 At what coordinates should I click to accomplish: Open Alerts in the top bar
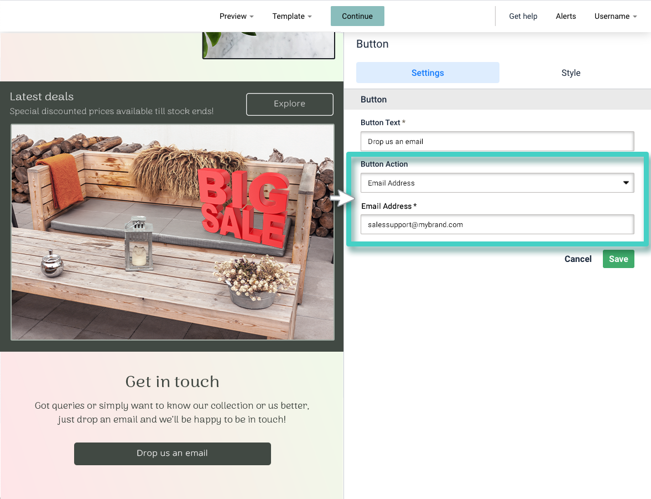point(565,16)
